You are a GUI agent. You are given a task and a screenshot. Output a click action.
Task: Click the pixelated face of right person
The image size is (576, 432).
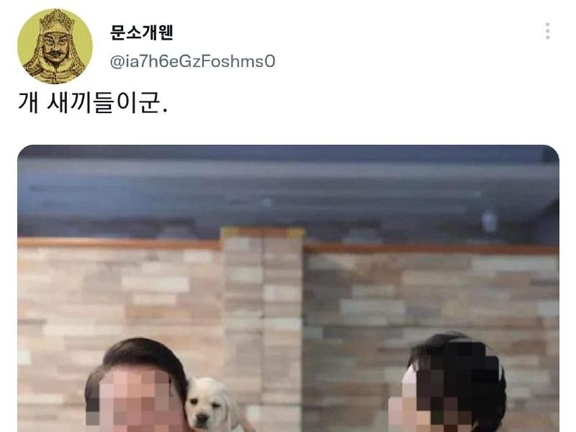point(446,396)
